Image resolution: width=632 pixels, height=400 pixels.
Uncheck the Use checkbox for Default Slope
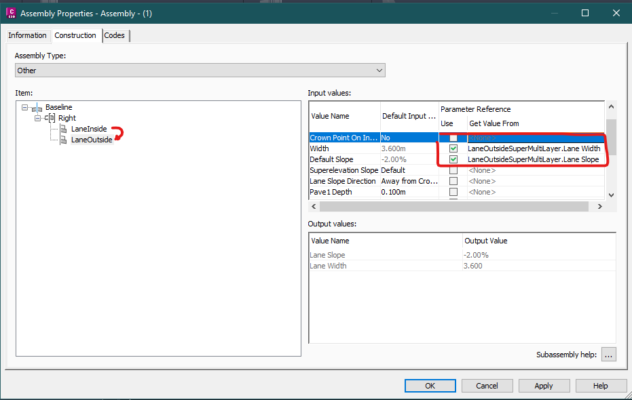pyautogui.click(x=453, y=159)
